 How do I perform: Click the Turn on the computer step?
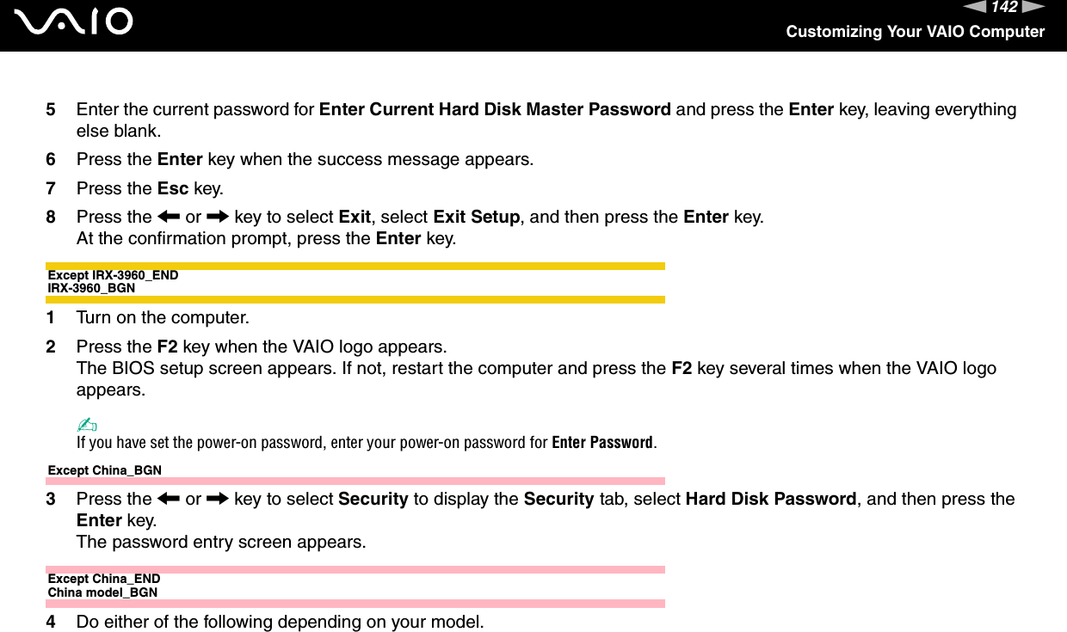coord(163,317)
